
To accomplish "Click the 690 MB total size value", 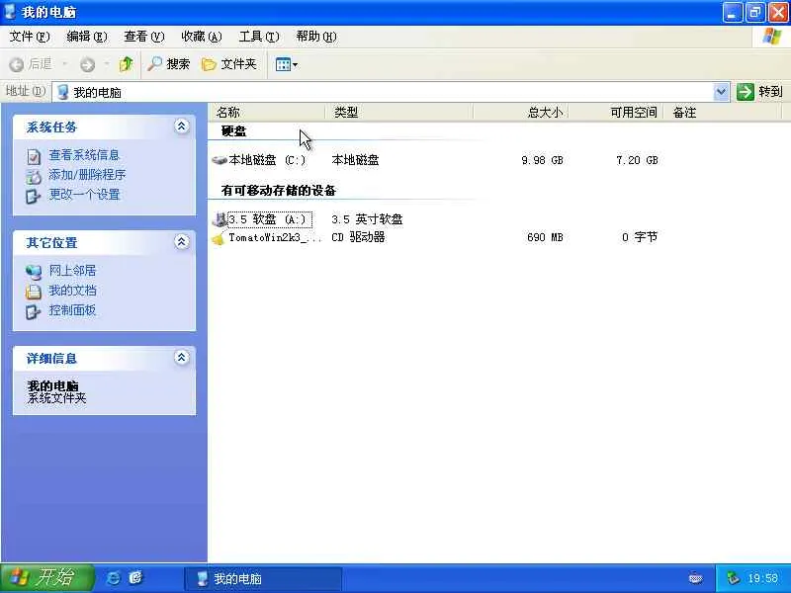I will (x=545, y=237).
